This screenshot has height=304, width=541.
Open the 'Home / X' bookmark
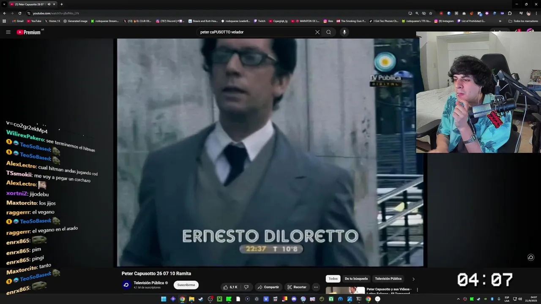click(52, 21)
